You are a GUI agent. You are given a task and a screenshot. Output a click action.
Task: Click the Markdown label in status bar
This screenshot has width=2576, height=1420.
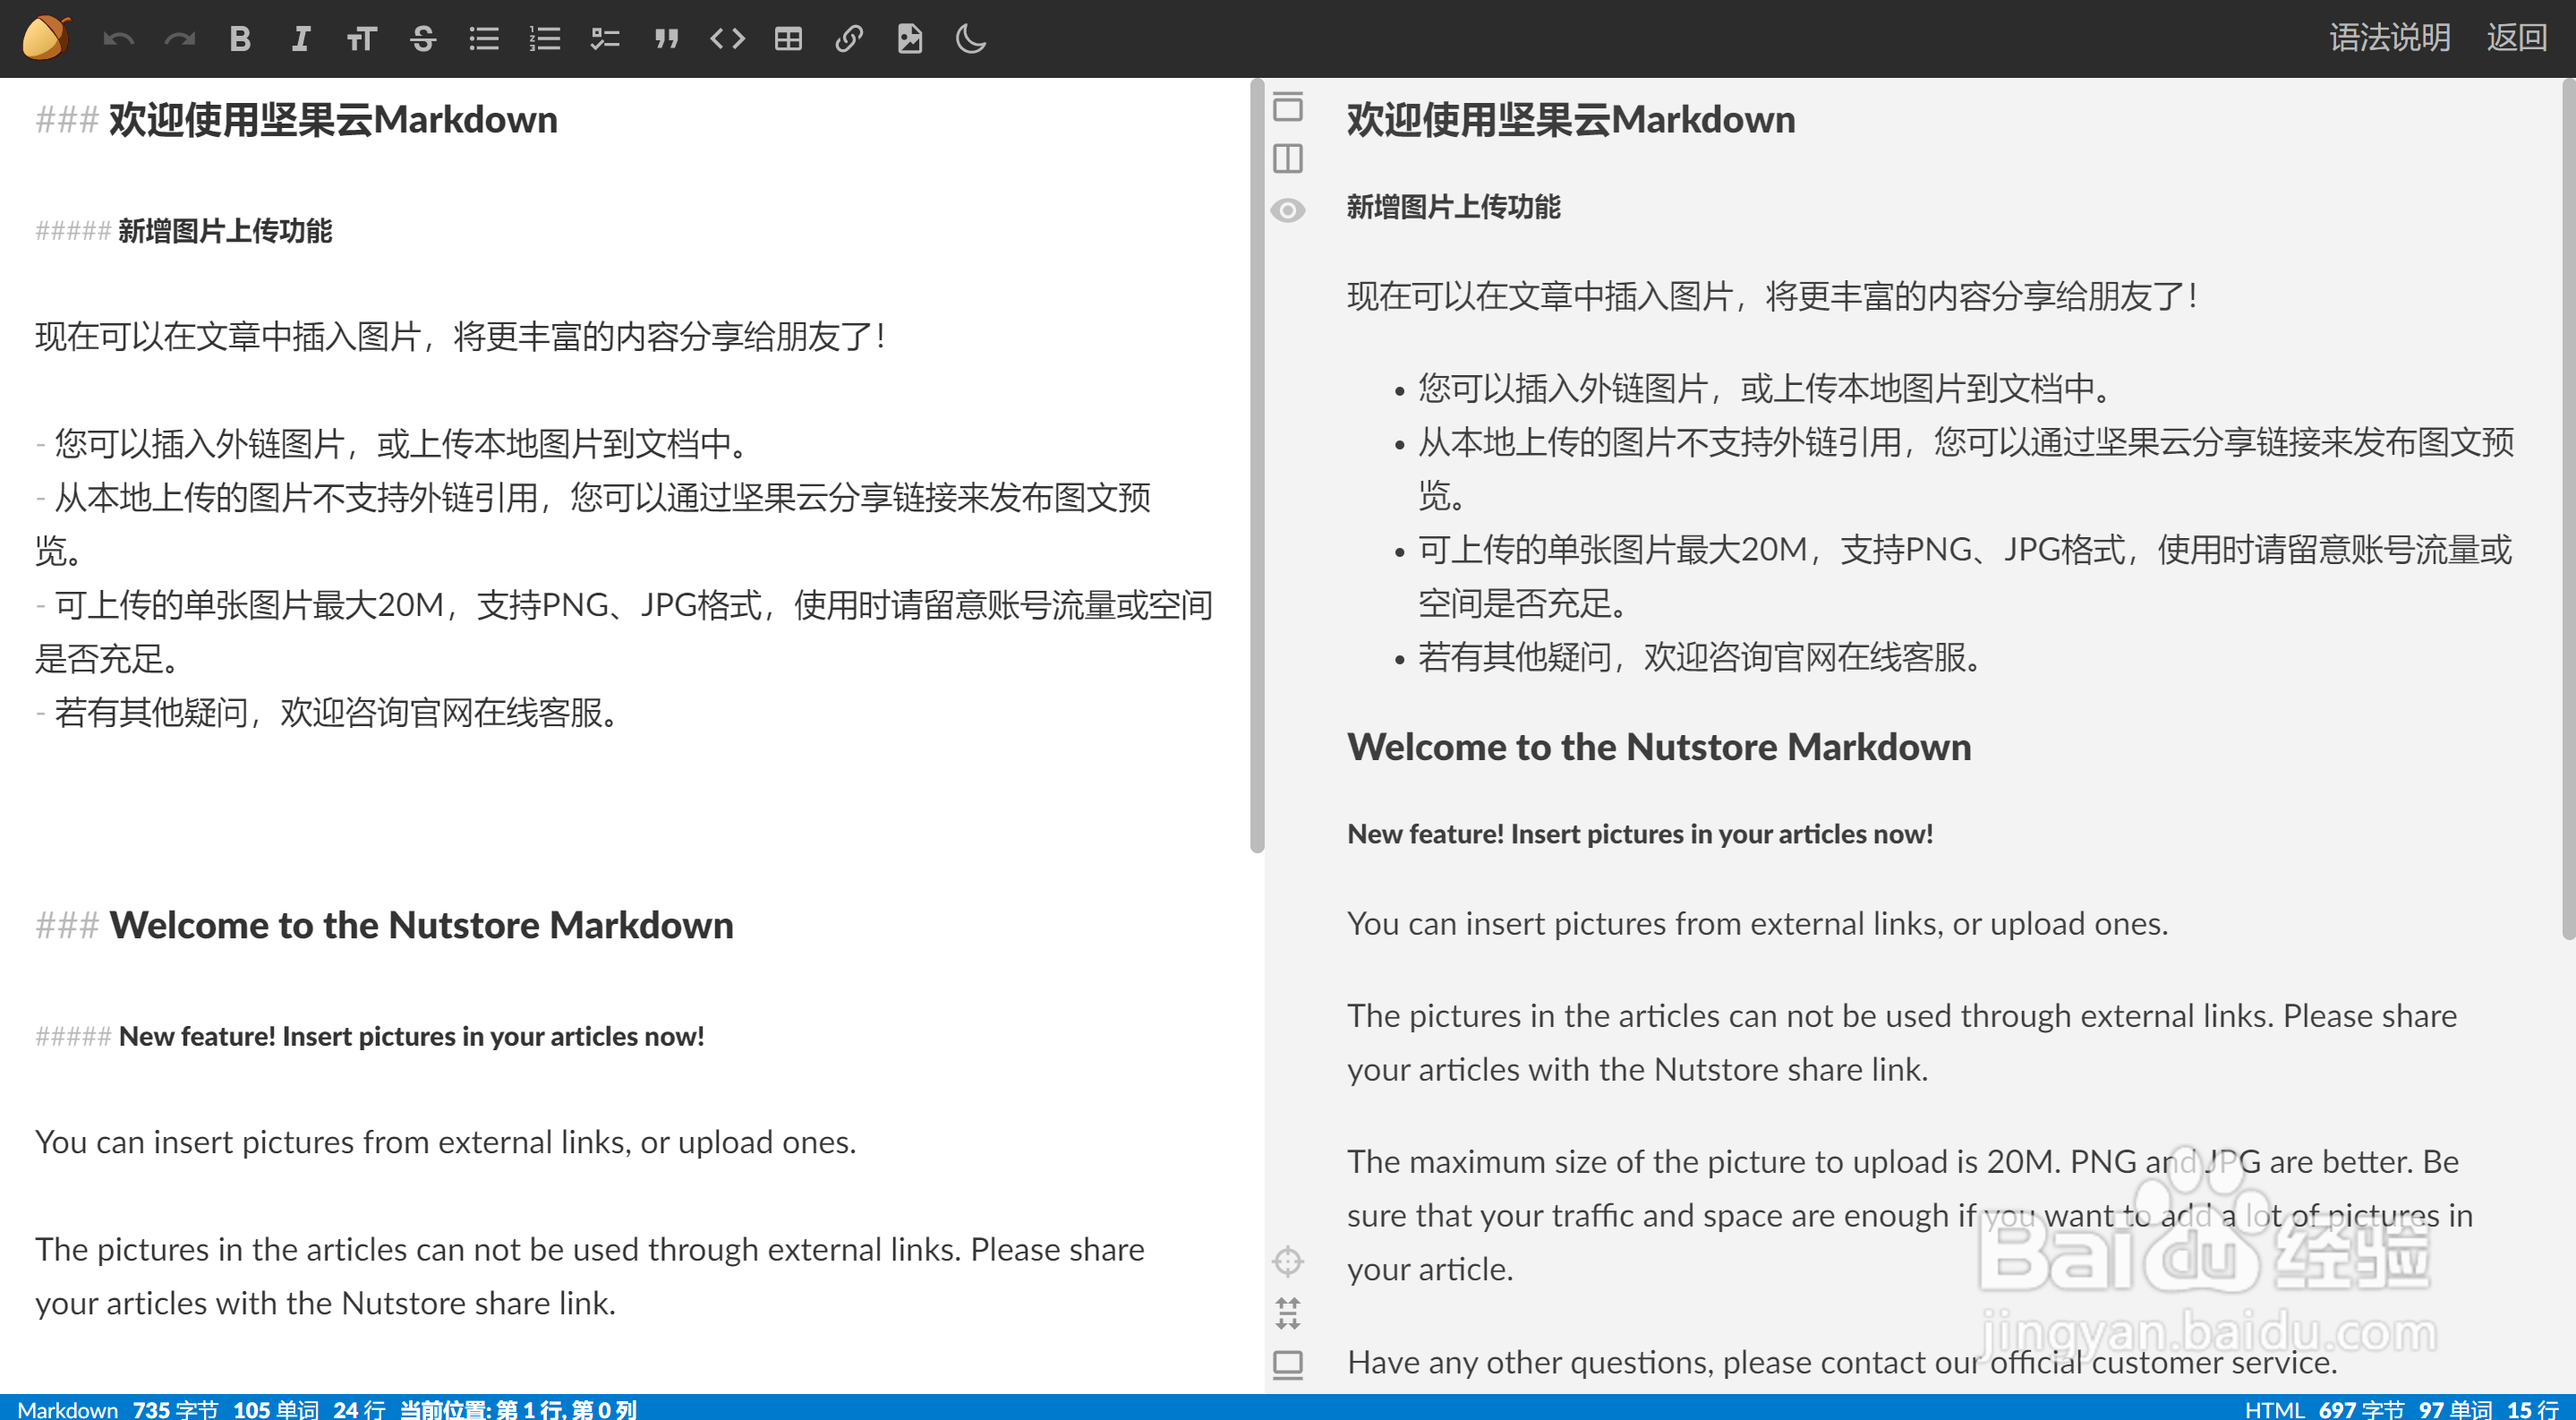67,1409
